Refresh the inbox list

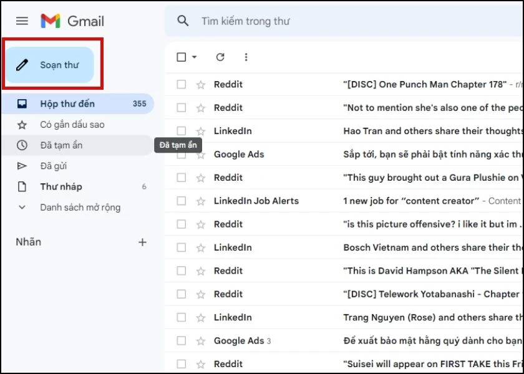[220, 57]
